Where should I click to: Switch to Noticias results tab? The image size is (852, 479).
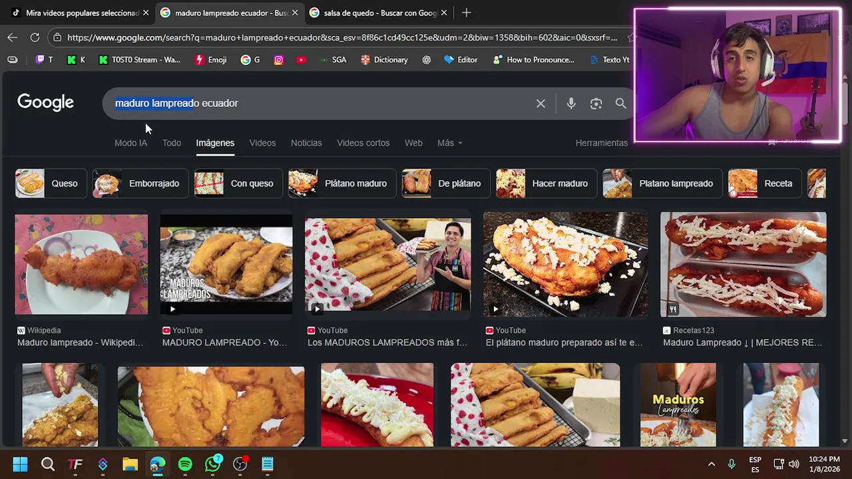click(306, 143)
